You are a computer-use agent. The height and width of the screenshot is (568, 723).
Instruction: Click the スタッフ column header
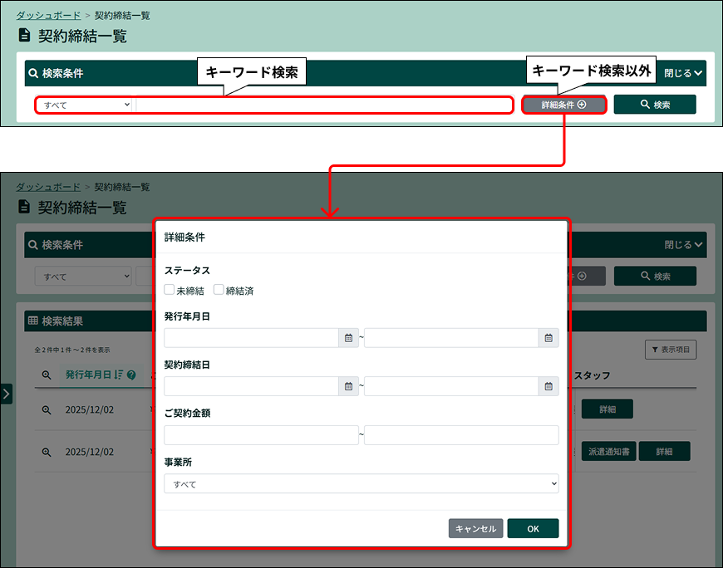[x=592, y=375]
